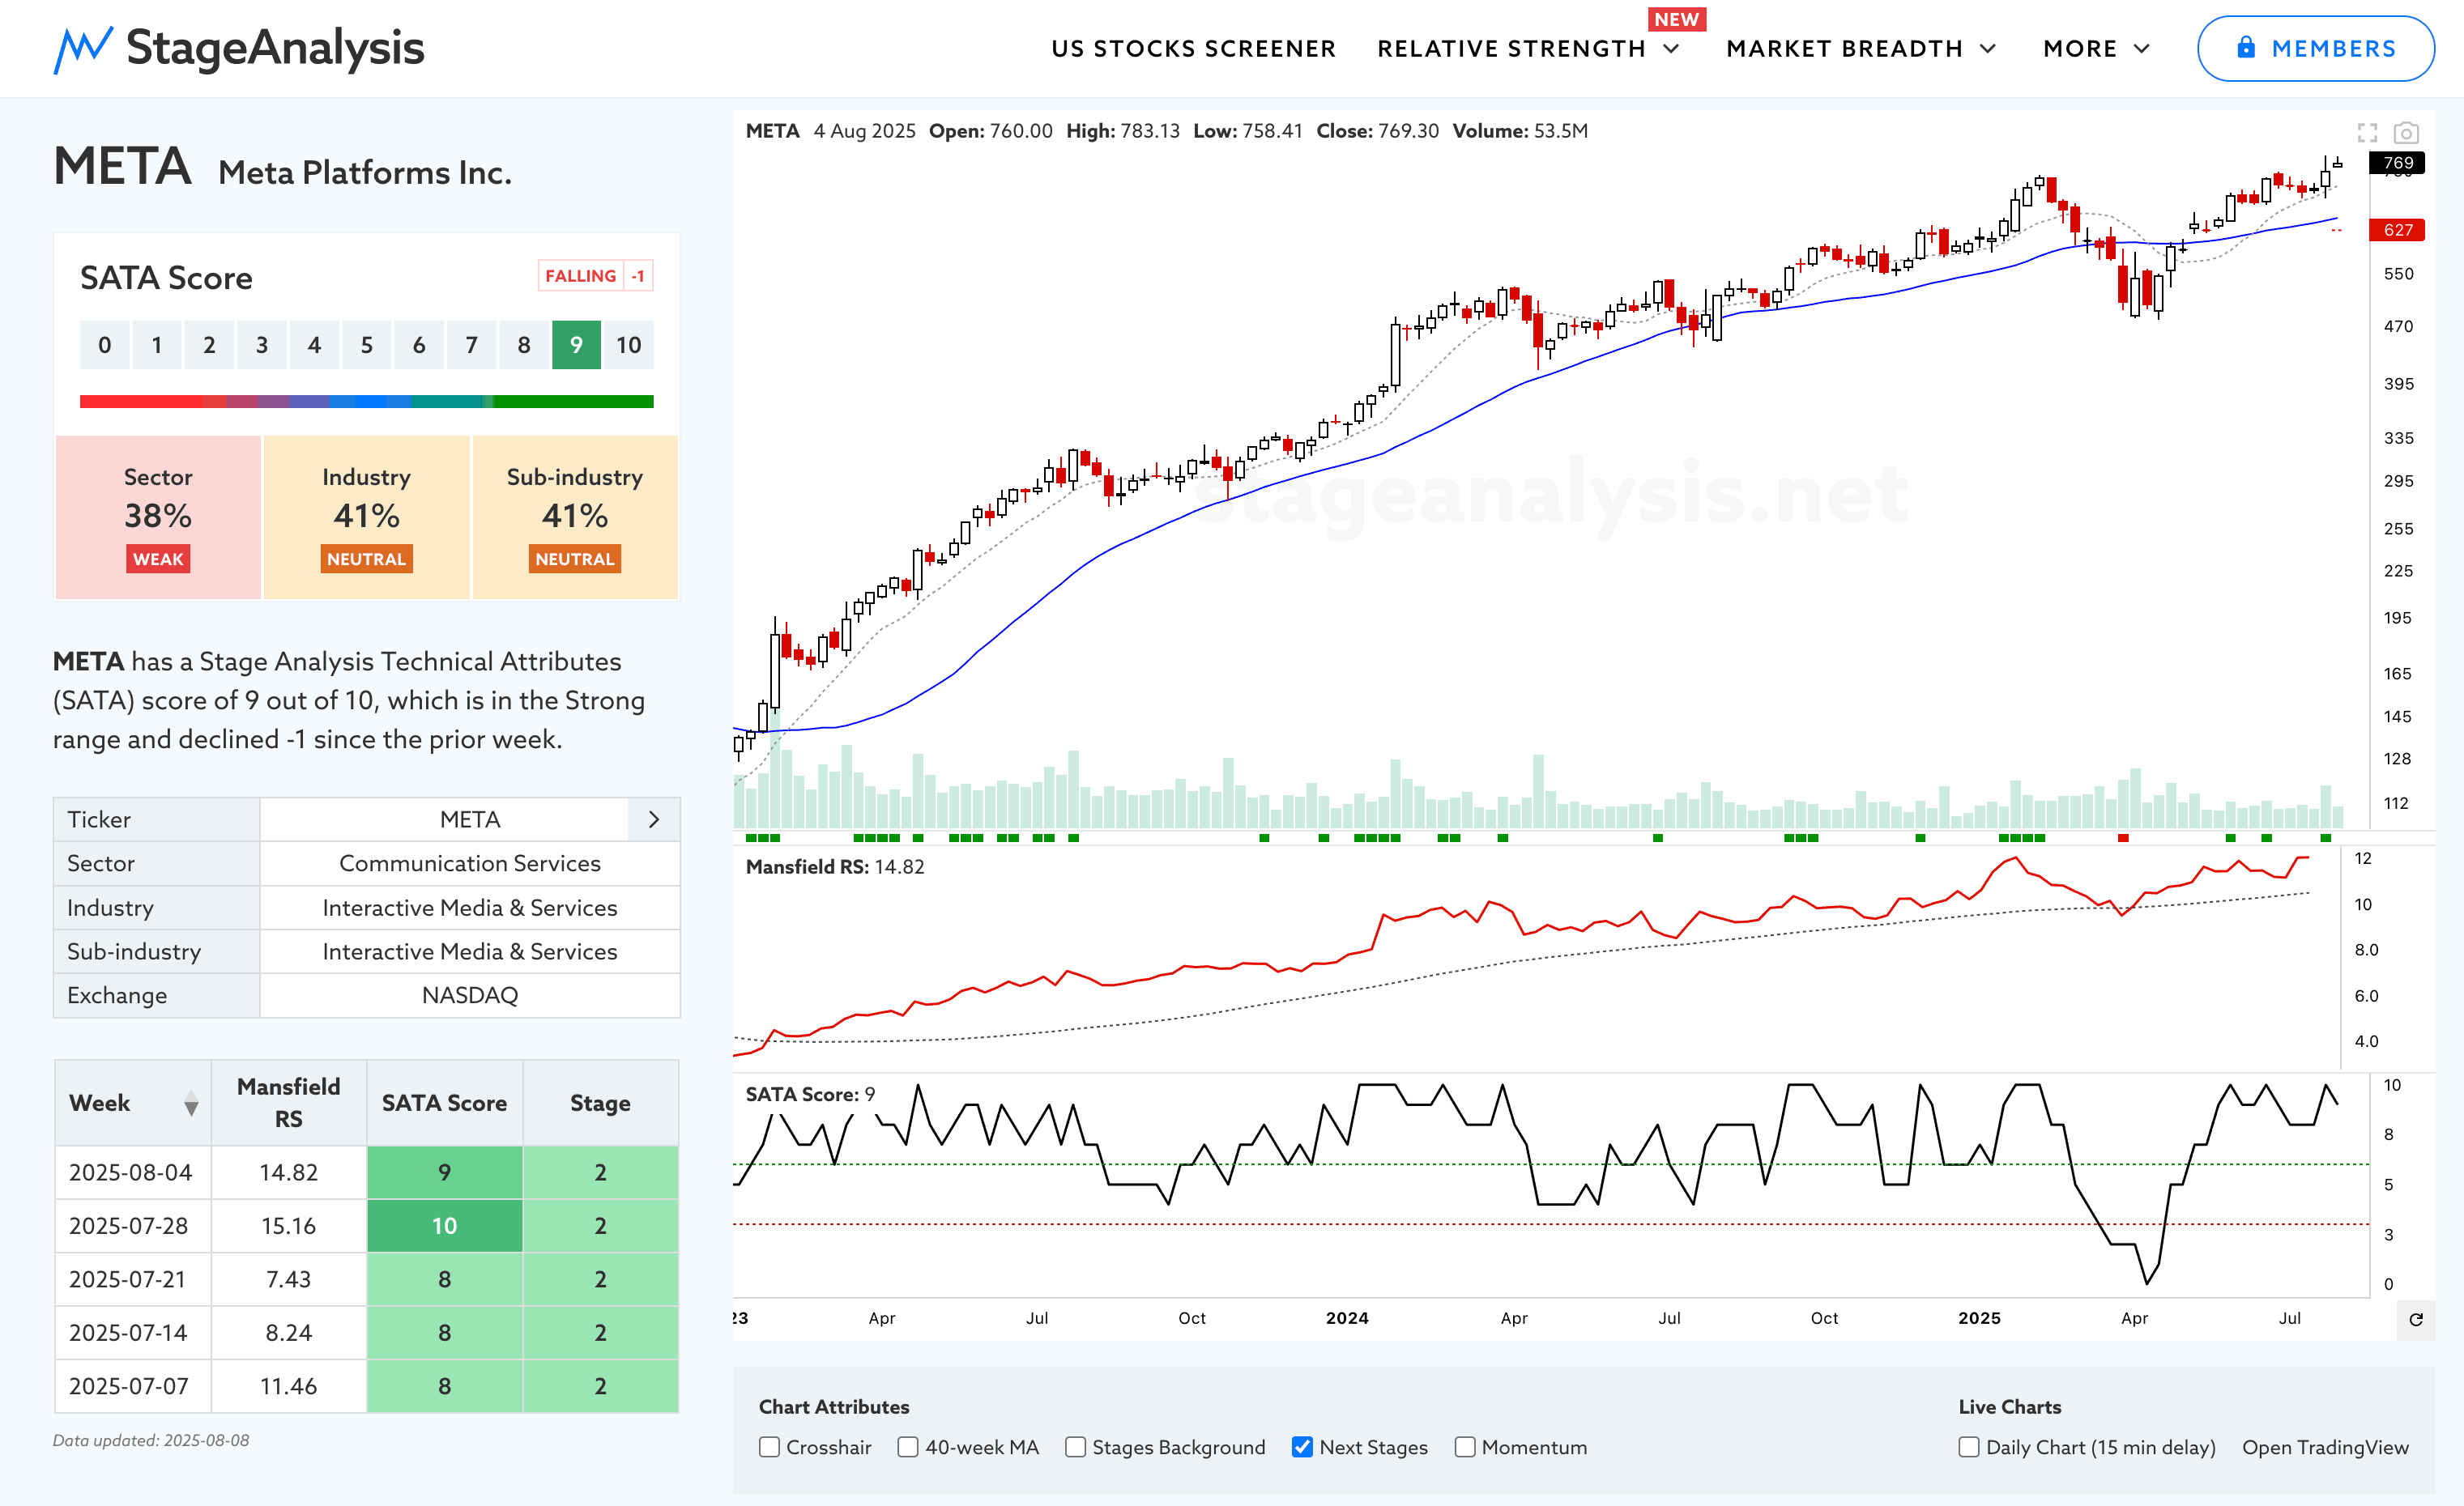
Task: Open the More dropdown menu
Action: coord(2096,49)
